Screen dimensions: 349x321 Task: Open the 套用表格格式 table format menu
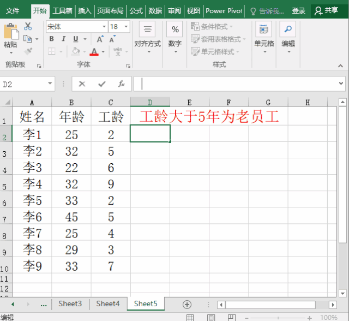tap(218, 39)
